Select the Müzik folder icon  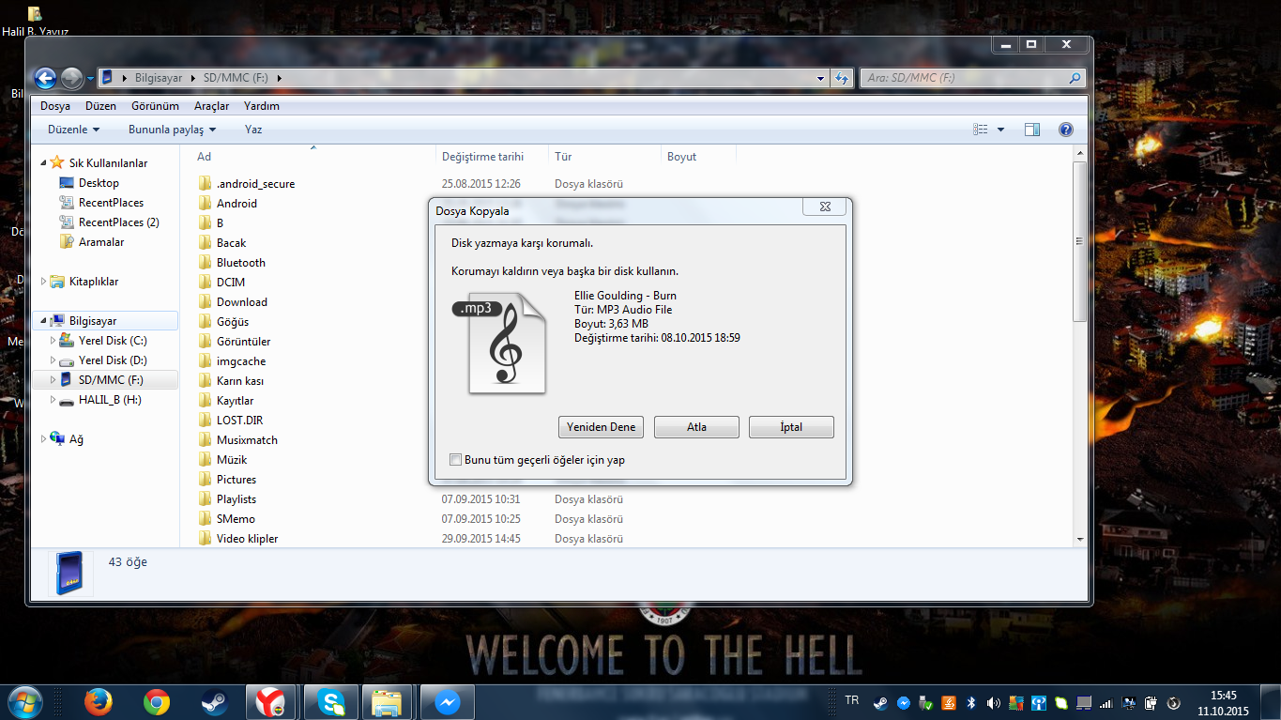[206, 460]
